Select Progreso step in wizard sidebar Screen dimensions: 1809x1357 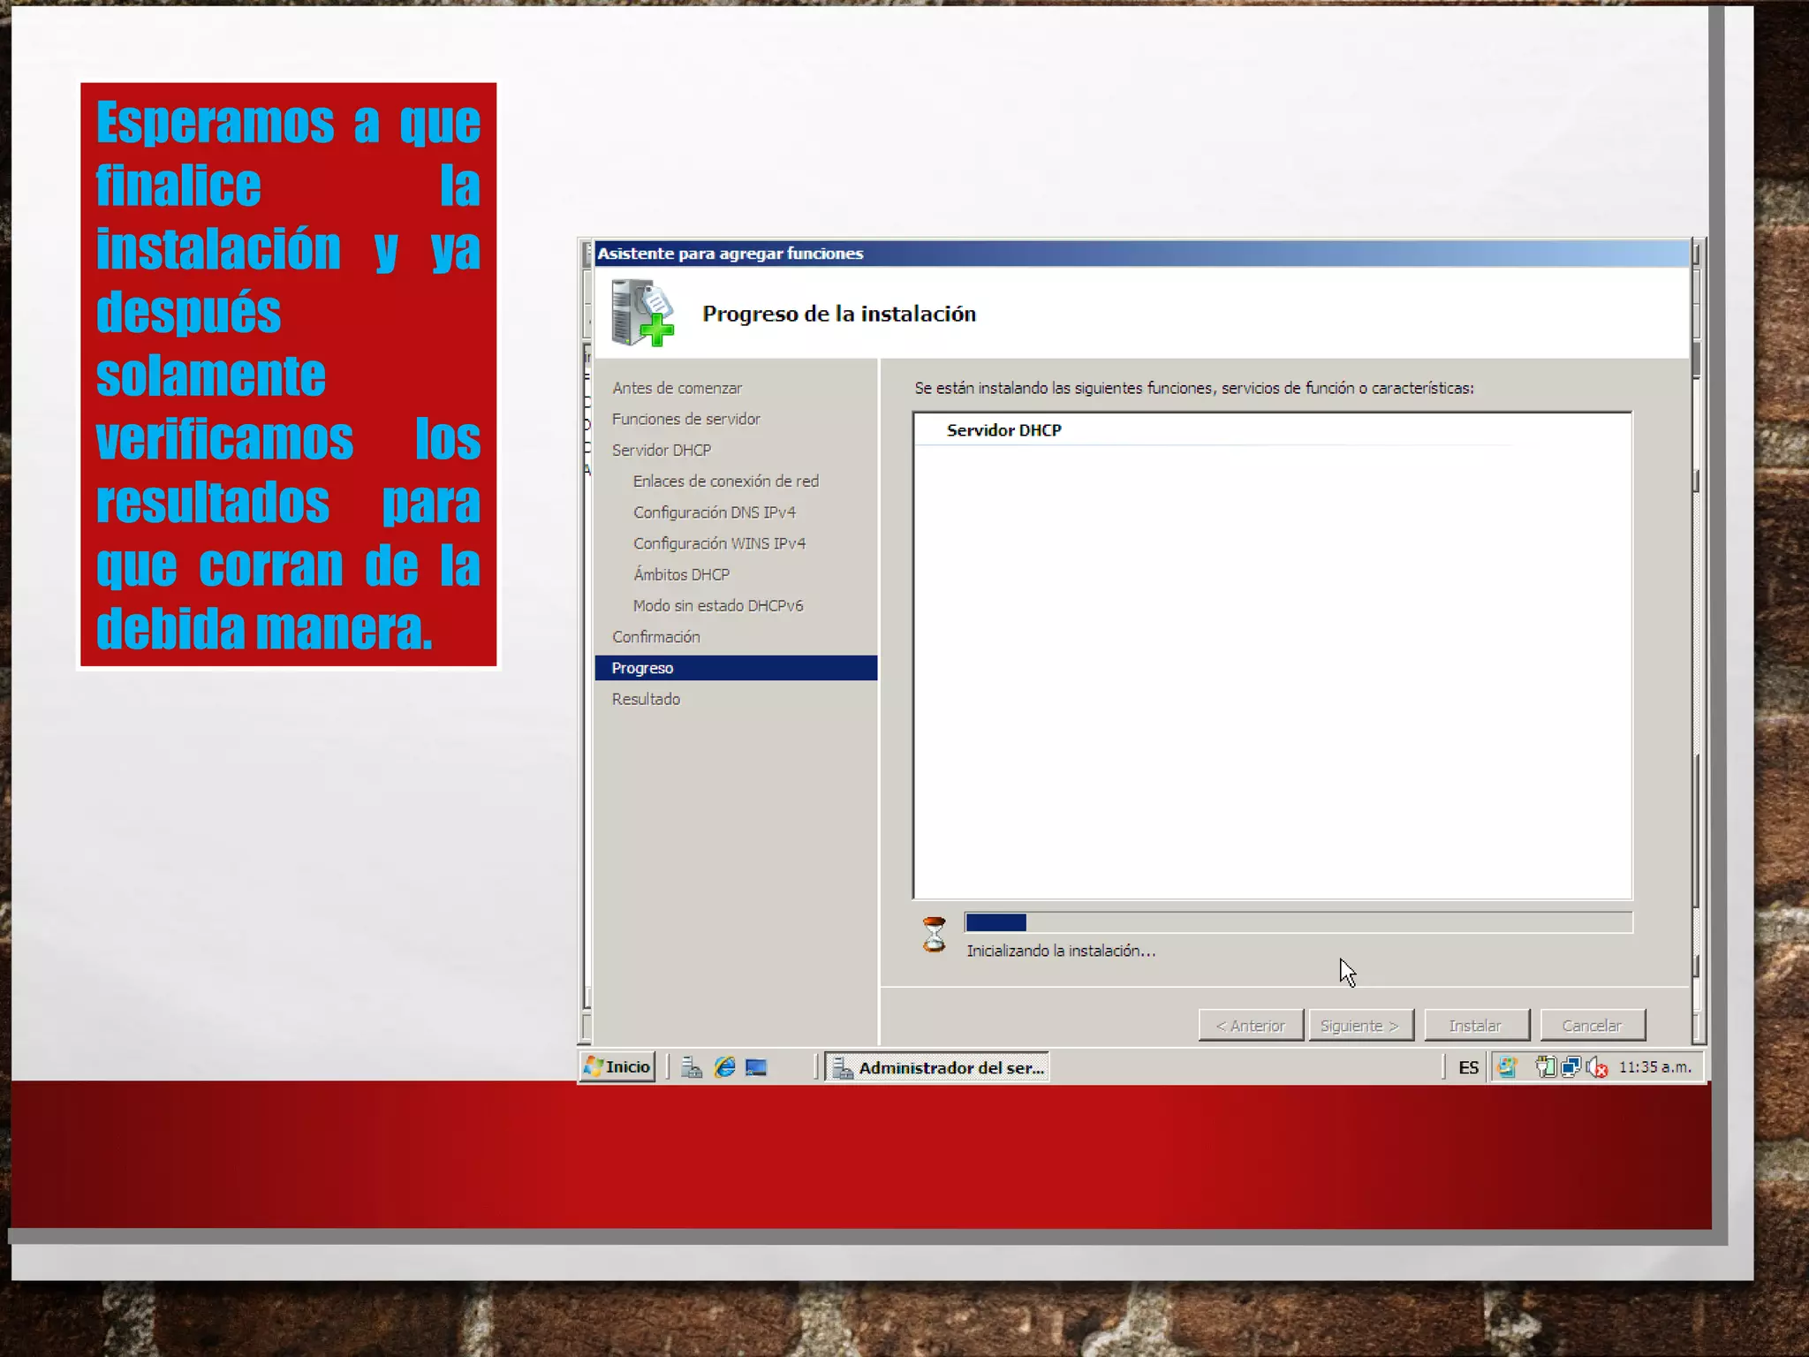642,668
